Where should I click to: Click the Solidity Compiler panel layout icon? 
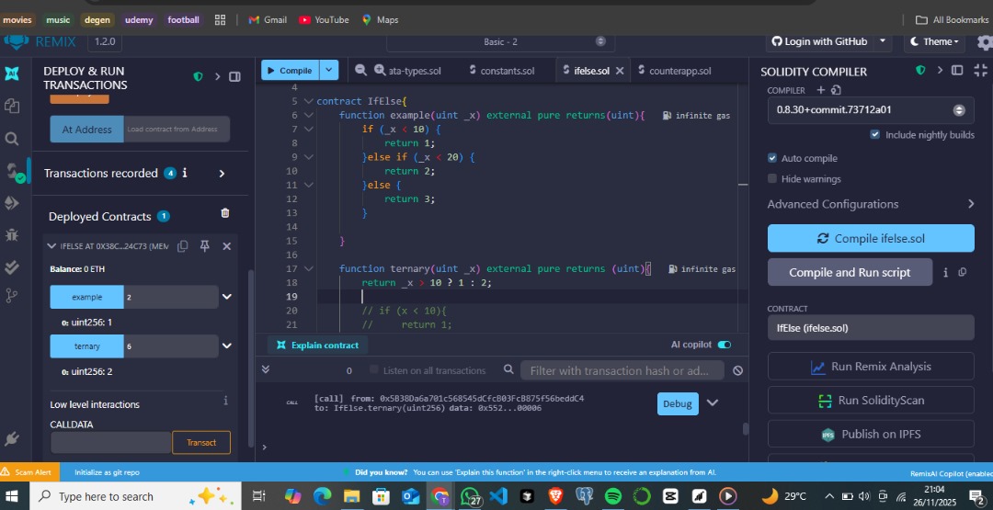pyautogui.click(x=957, y=70)
